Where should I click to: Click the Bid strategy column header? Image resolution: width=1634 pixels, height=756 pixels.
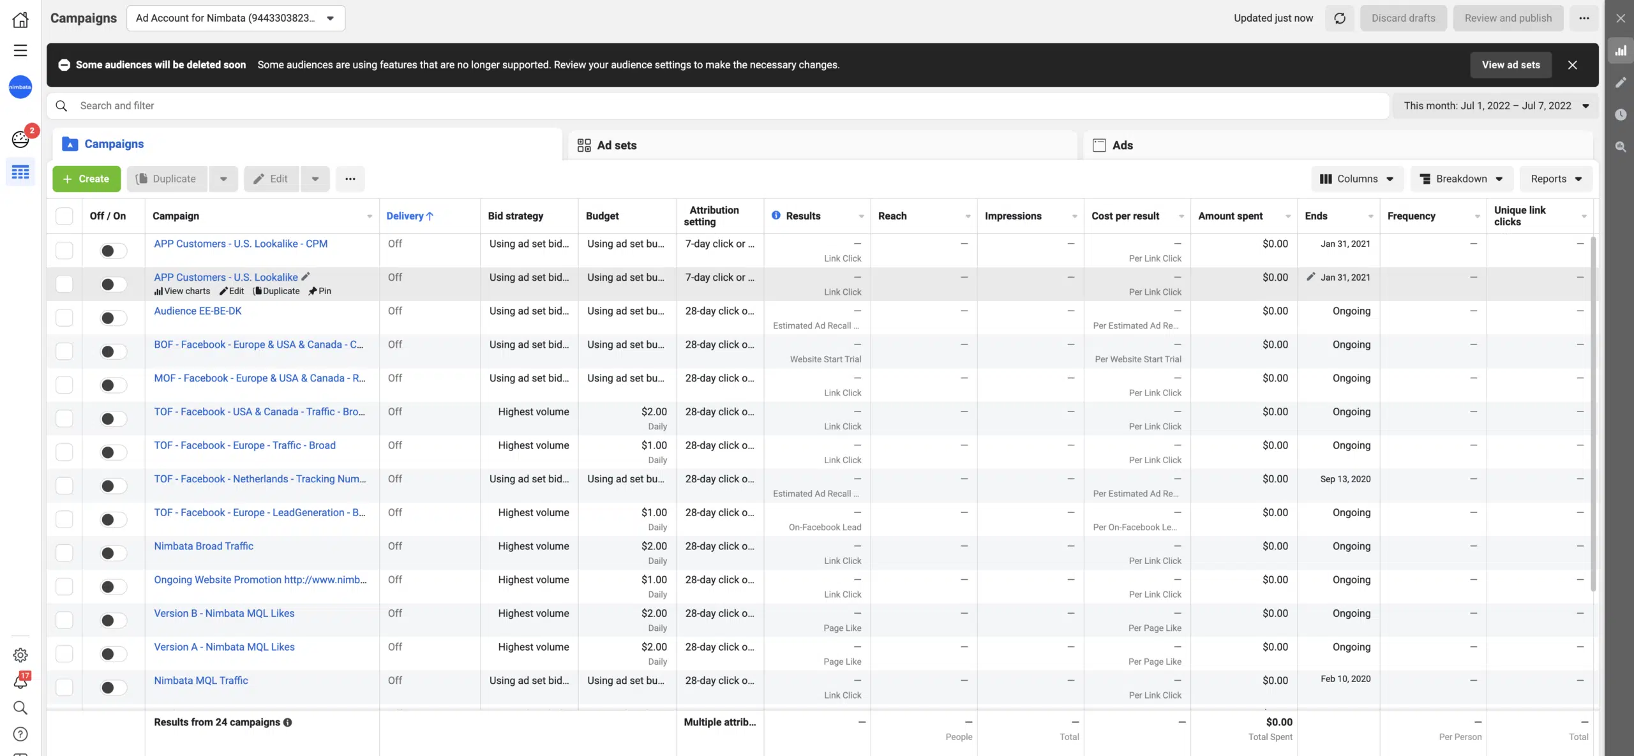516,216
